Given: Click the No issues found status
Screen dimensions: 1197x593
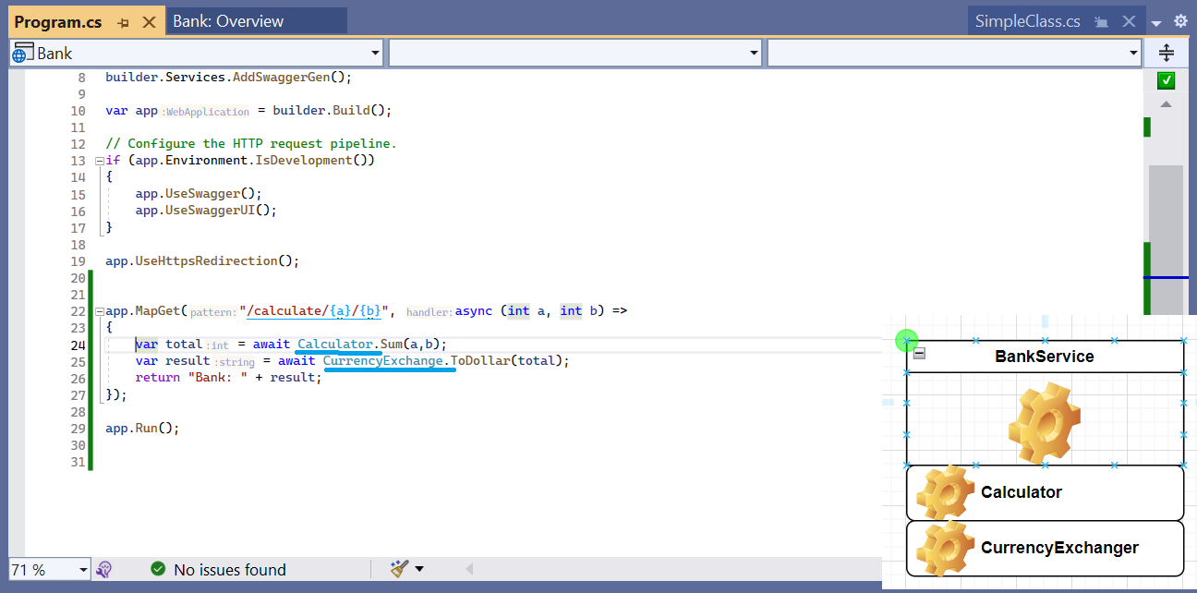Looking at the screenshot, I should pyautogui.click(x=229, y=570).
